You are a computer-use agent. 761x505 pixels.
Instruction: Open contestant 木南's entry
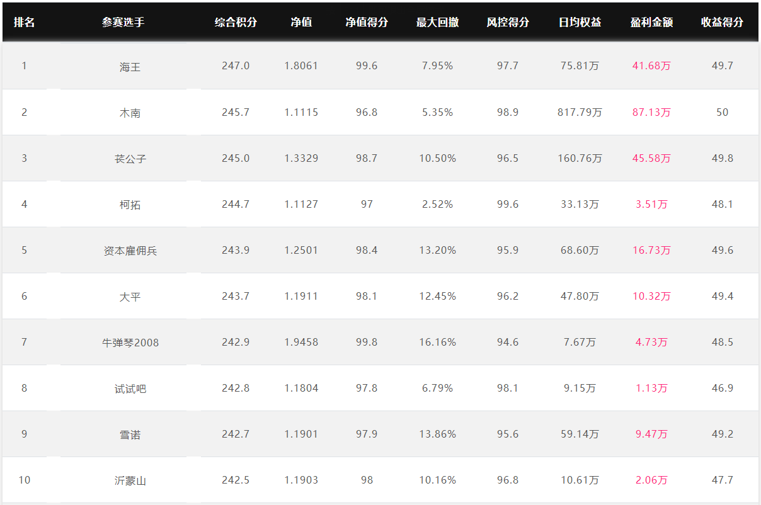click(x=130, y=113)
